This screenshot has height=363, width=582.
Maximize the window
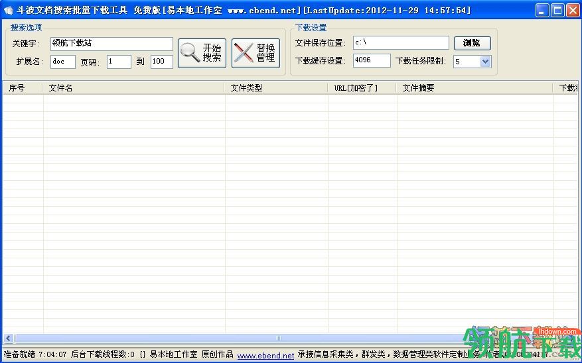point(557,11)
